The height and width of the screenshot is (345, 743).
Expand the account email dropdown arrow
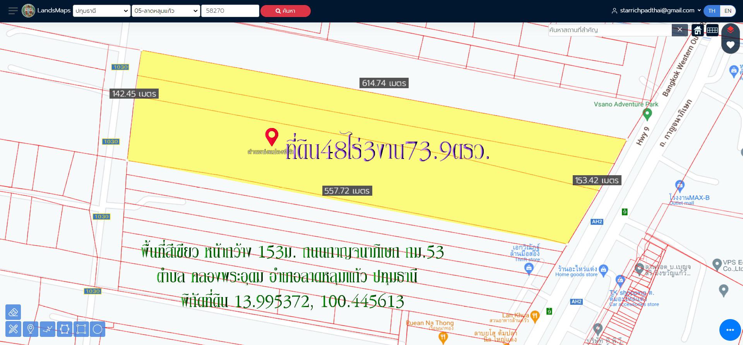click(x=699, y=11)
